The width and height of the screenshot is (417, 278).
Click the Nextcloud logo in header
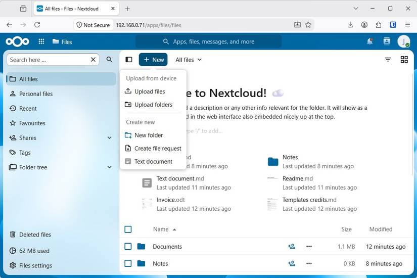coord(17,41)
